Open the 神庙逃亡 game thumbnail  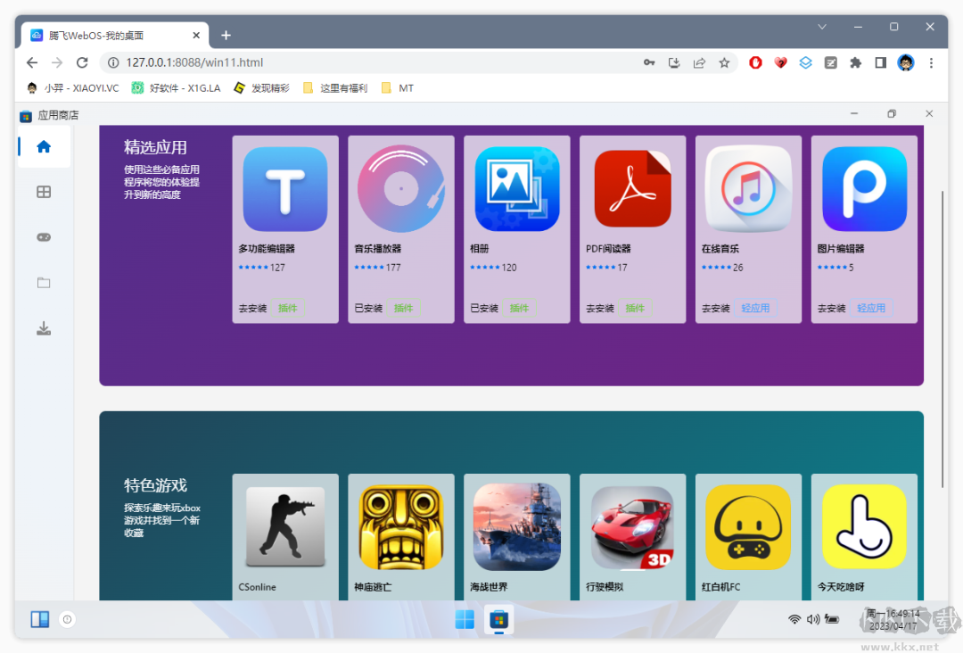401,526
